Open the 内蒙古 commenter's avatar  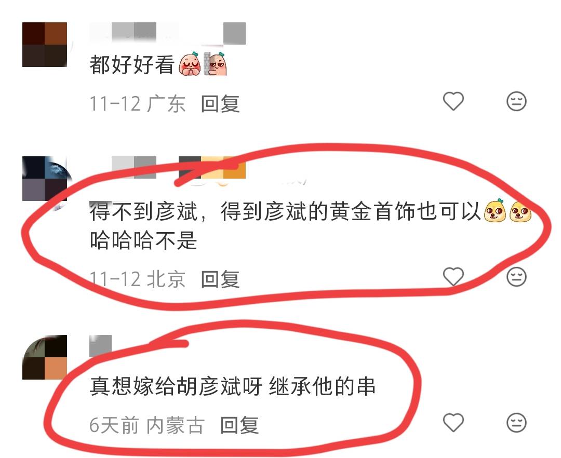click(x=45, y=357)
